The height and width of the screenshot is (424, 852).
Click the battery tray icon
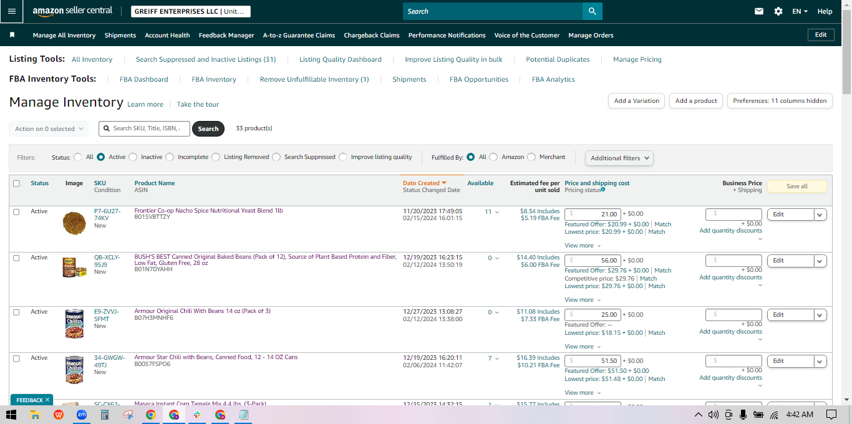tap(758, 415)
